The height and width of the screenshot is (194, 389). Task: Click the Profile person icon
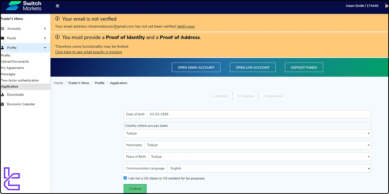point(3,48)
